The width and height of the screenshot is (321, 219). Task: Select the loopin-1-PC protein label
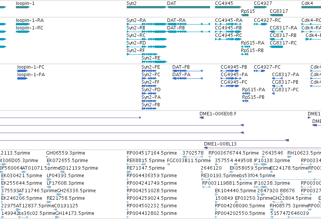coord(31,67)
